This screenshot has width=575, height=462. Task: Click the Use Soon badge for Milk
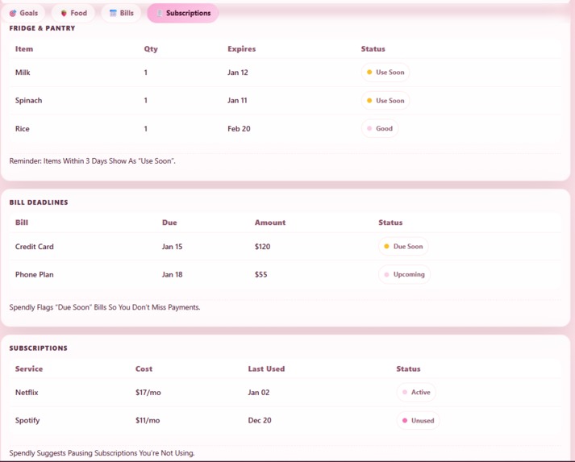385,73
